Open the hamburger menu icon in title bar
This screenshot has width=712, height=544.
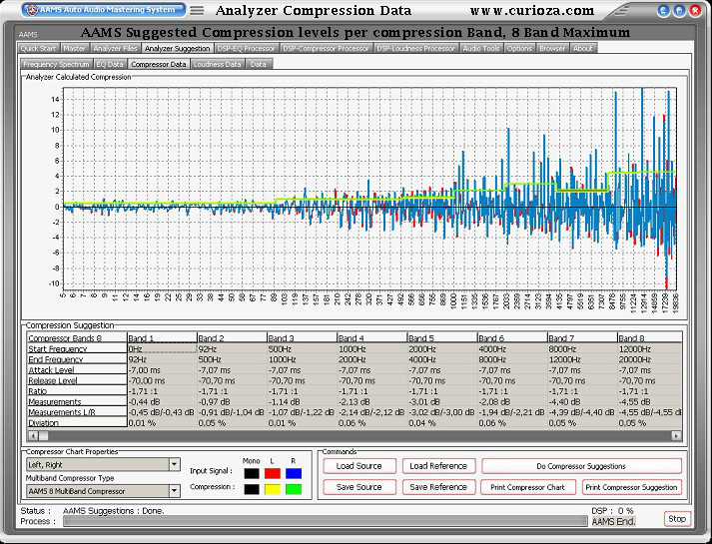click(197, 10)
